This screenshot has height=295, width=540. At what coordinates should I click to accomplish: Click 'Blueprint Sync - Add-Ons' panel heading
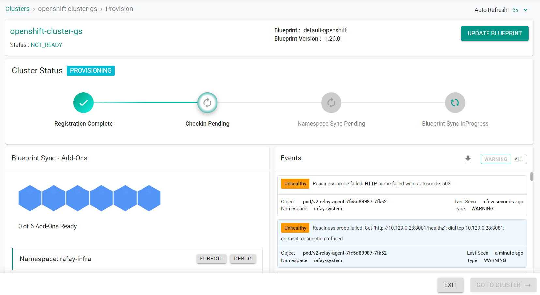point(50,158)
